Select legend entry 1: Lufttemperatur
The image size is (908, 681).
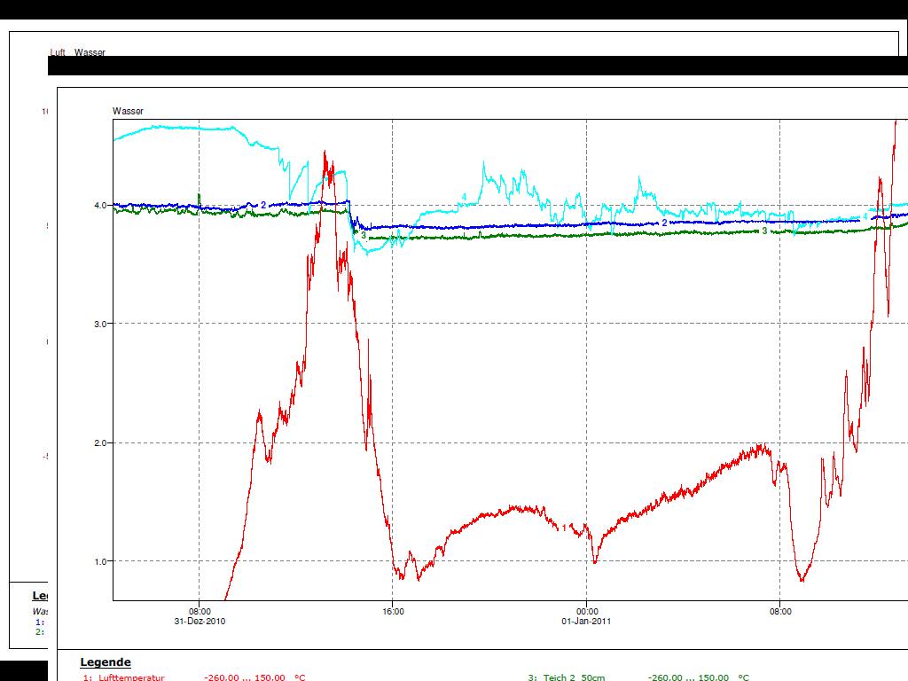pyautogui.click(x=124, y=677)
